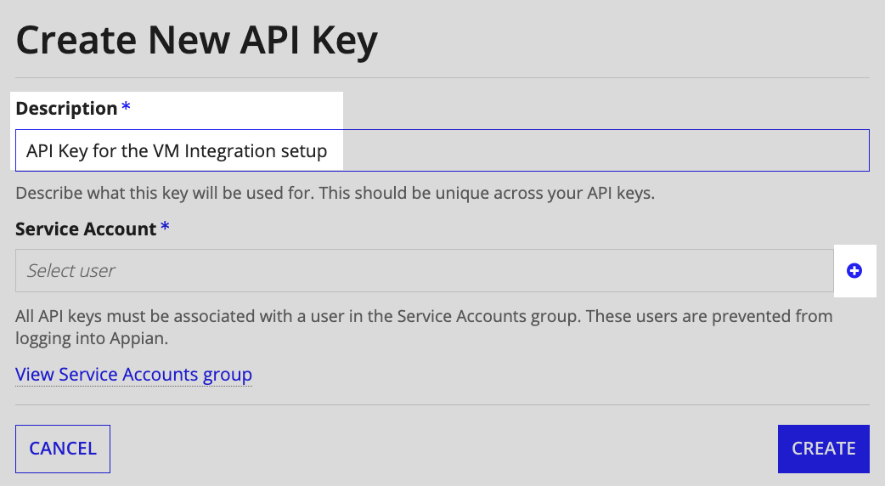Click the plus icon to add service account
Viewport: 885px width, 486px height.
point(854,271)
